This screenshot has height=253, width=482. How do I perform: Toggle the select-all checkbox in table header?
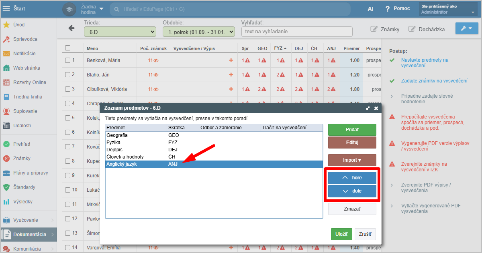(67, 48)
